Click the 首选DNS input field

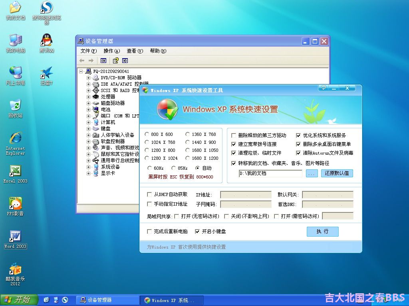pyautogui.click(x=328, y=204)
